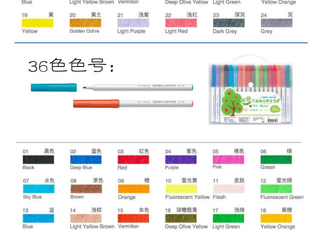Viewport: 321px width, 234px height.
Task: Pick the Purple swatch numbered 04
Action: point(181,159)
